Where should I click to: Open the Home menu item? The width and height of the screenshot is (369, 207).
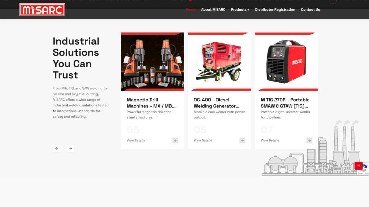[191, 9]
